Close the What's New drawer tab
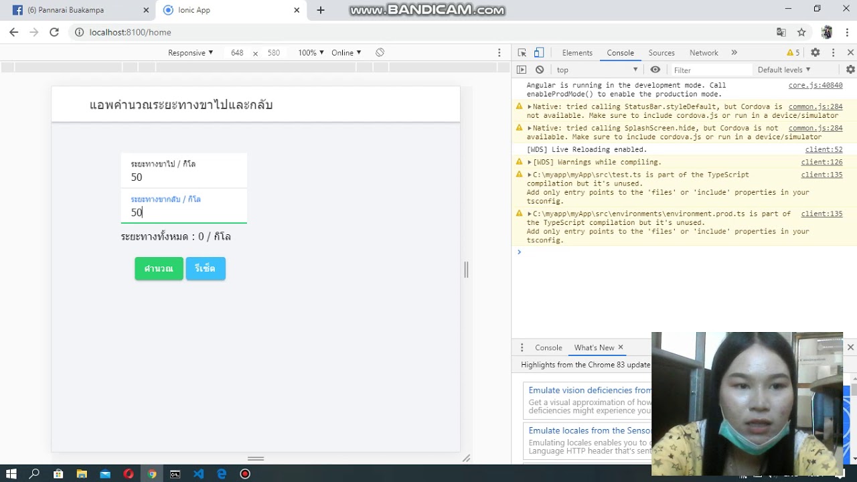 [621, 347]
